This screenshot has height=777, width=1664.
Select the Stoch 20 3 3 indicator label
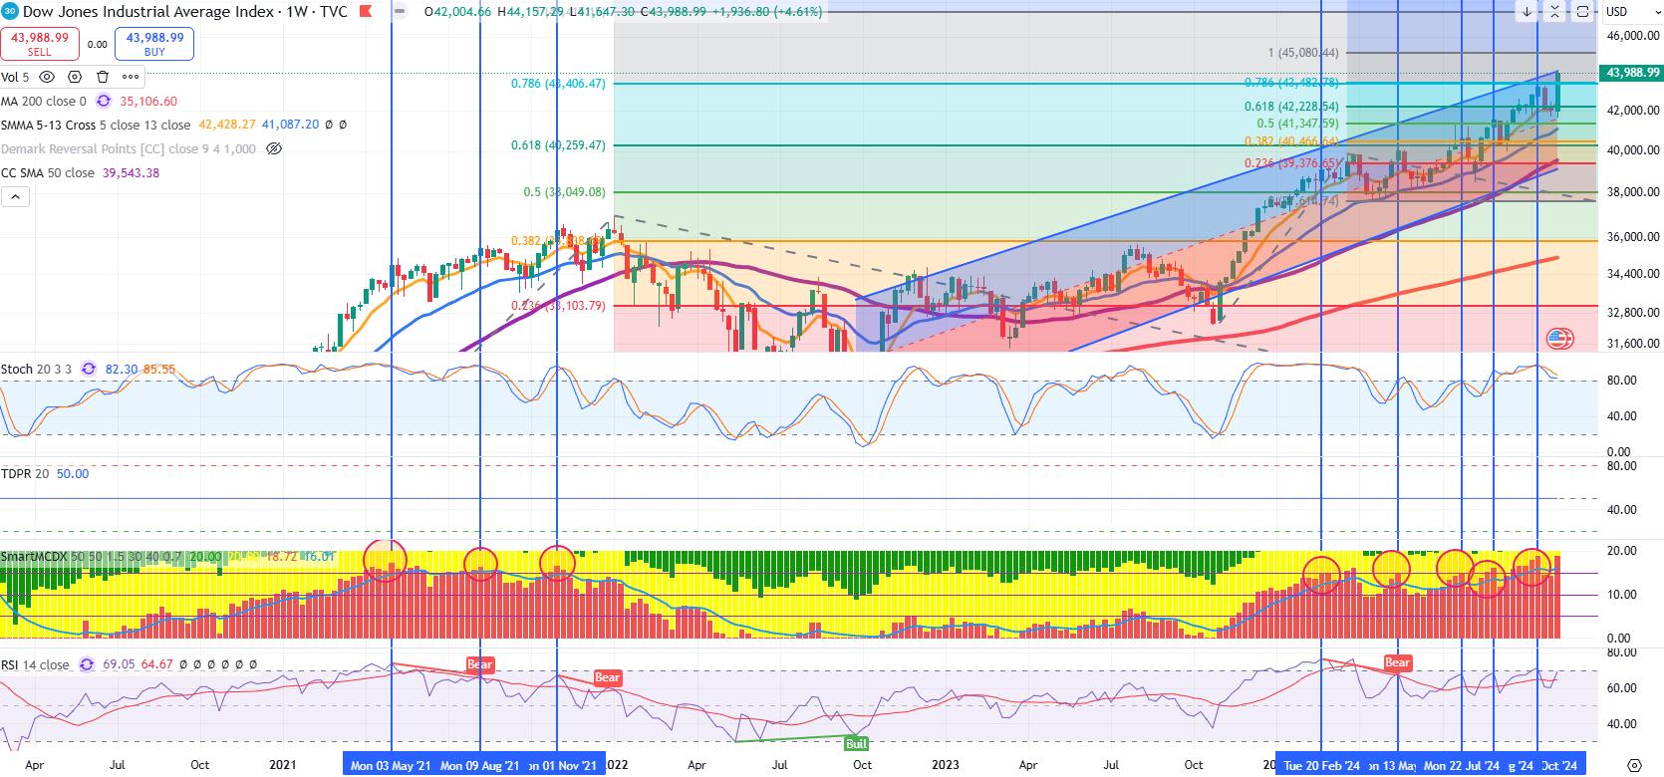[37, 368]
